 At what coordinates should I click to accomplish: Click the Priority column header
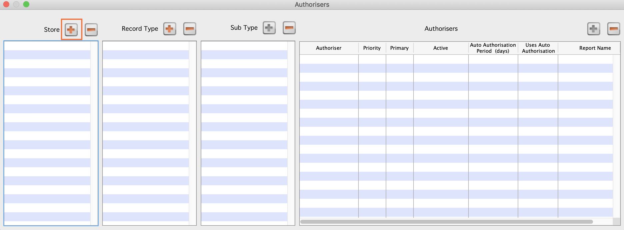point(372,48)
